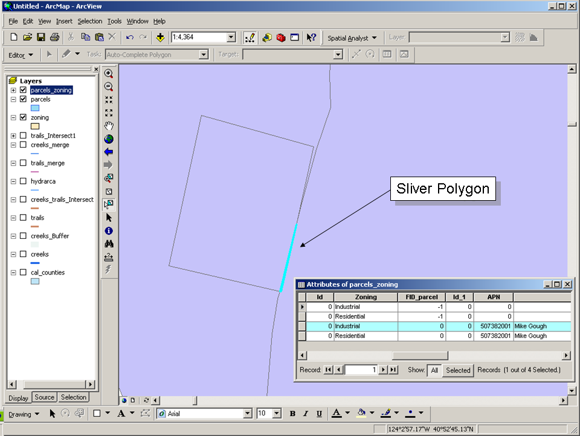Toggle bold text in Drawing toolbar
Image resolution: width=580 pixels, height=436 pixels.
tap(292, 414)
